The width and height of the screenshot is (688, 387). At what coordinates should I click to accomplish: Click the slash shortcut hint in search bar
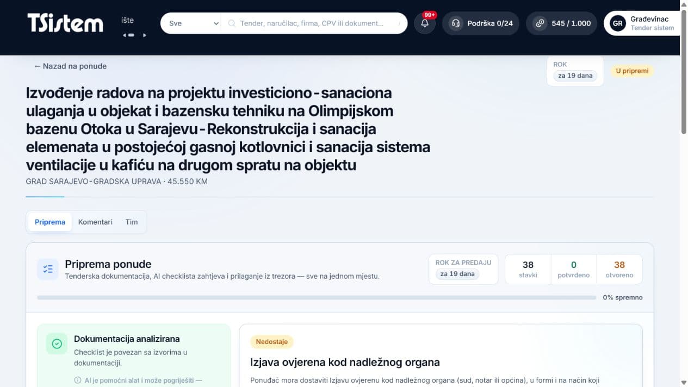(x=399, y=23)
